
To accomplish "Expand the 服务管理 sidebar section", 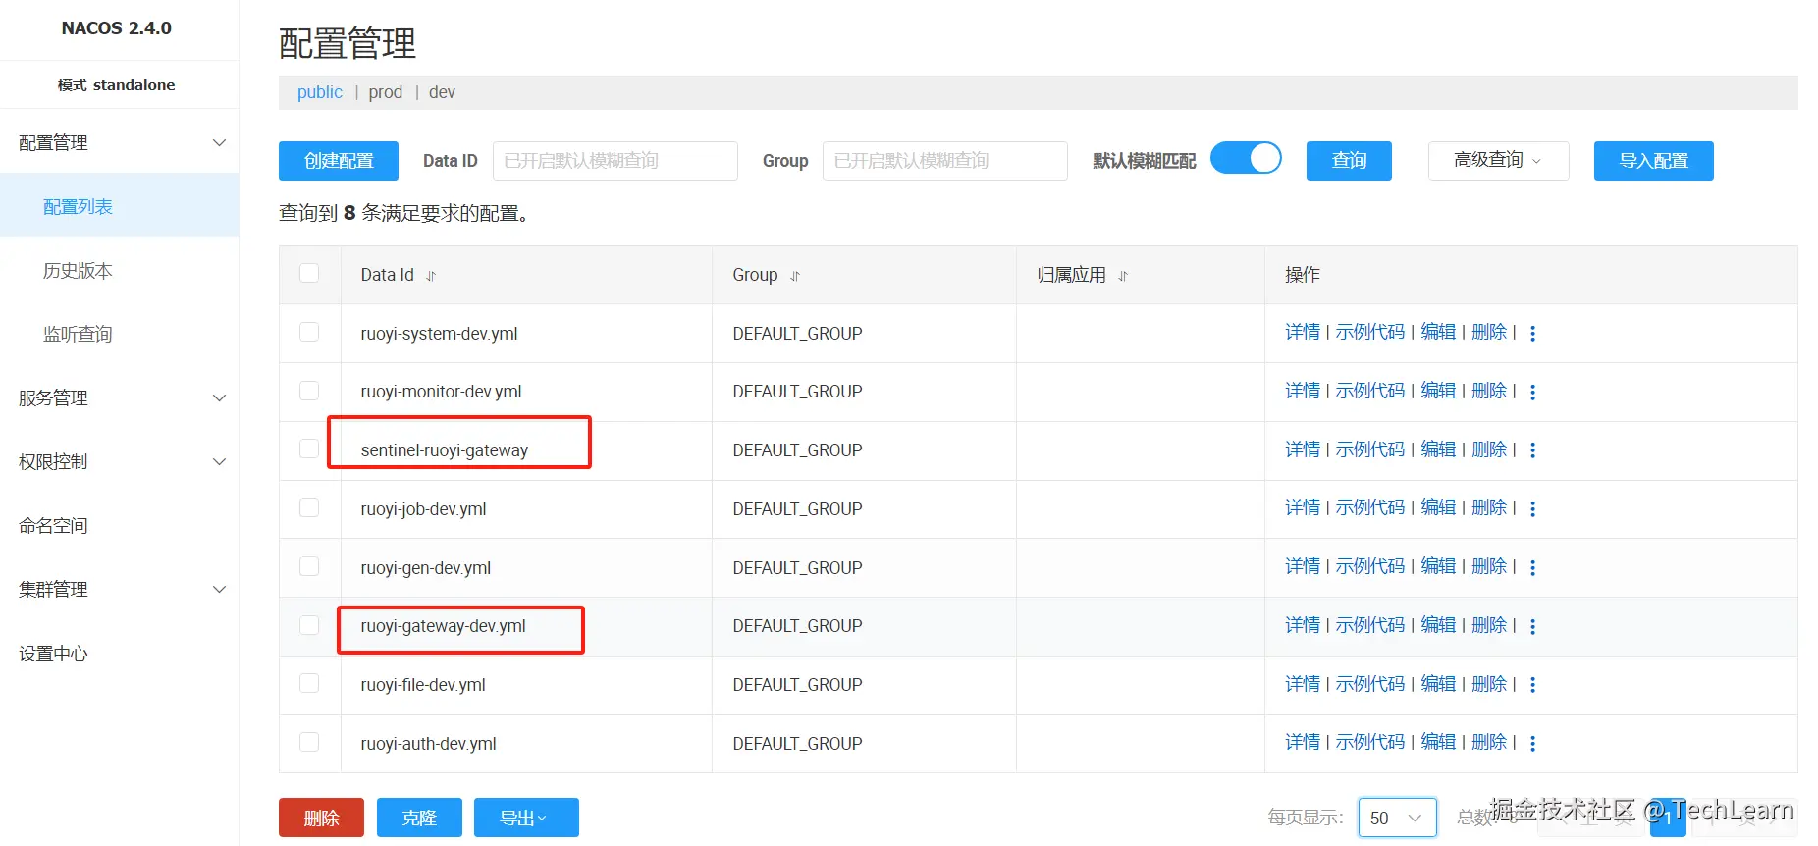I will (120, 398).
